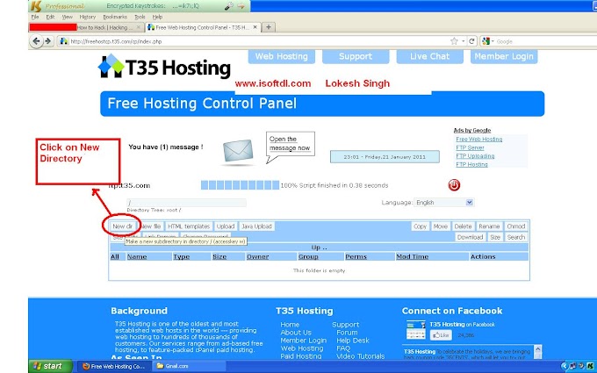Click the T35 Hosting logo
The image size is (597, 373).
[164, 67]
